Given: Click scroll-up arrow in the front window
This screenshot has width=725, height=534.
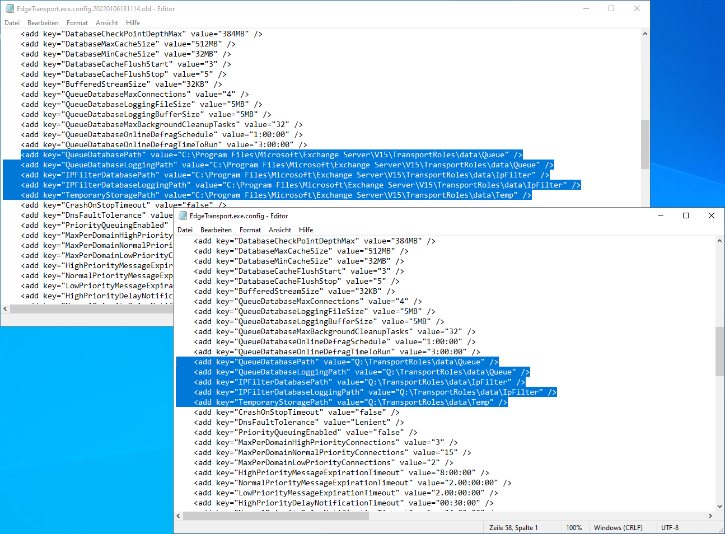Looking at the screenshot, I should pyautogui.click(x=719, y=241).
